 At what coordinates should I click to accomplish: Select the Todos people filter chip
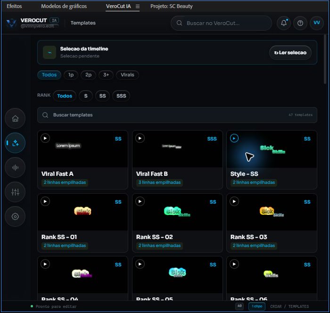coord(49,75)
